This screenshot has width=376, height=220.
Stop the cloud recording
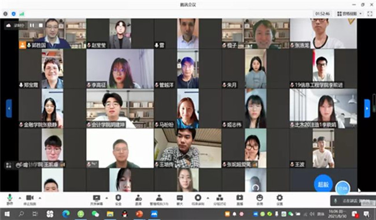click(40, 25)
